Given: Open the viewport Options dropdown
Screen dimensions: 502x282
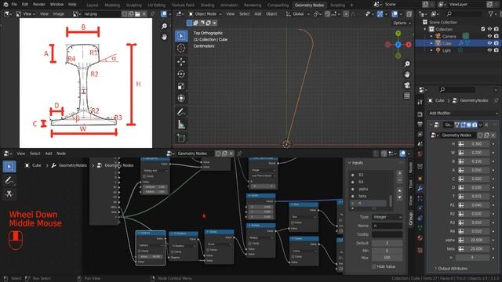Looking at the screenshot, I should (x=402, y=23).
